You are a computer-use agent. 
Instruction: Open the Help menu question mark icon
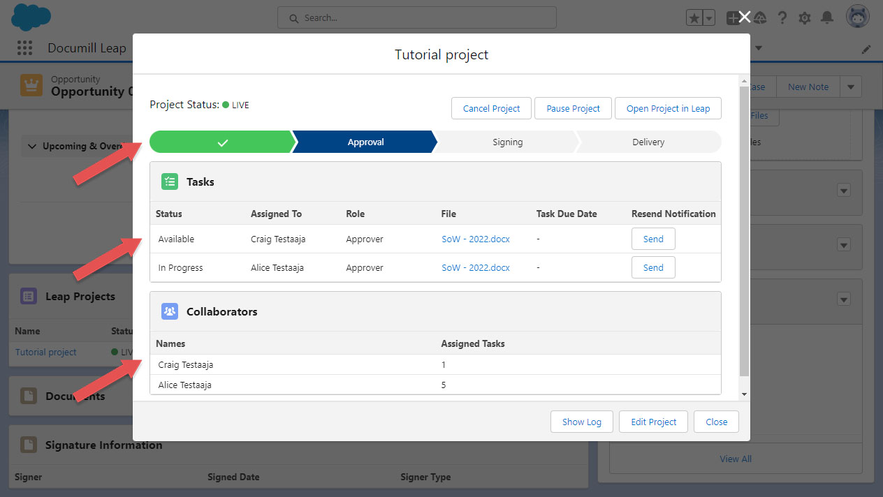point(782,17)
